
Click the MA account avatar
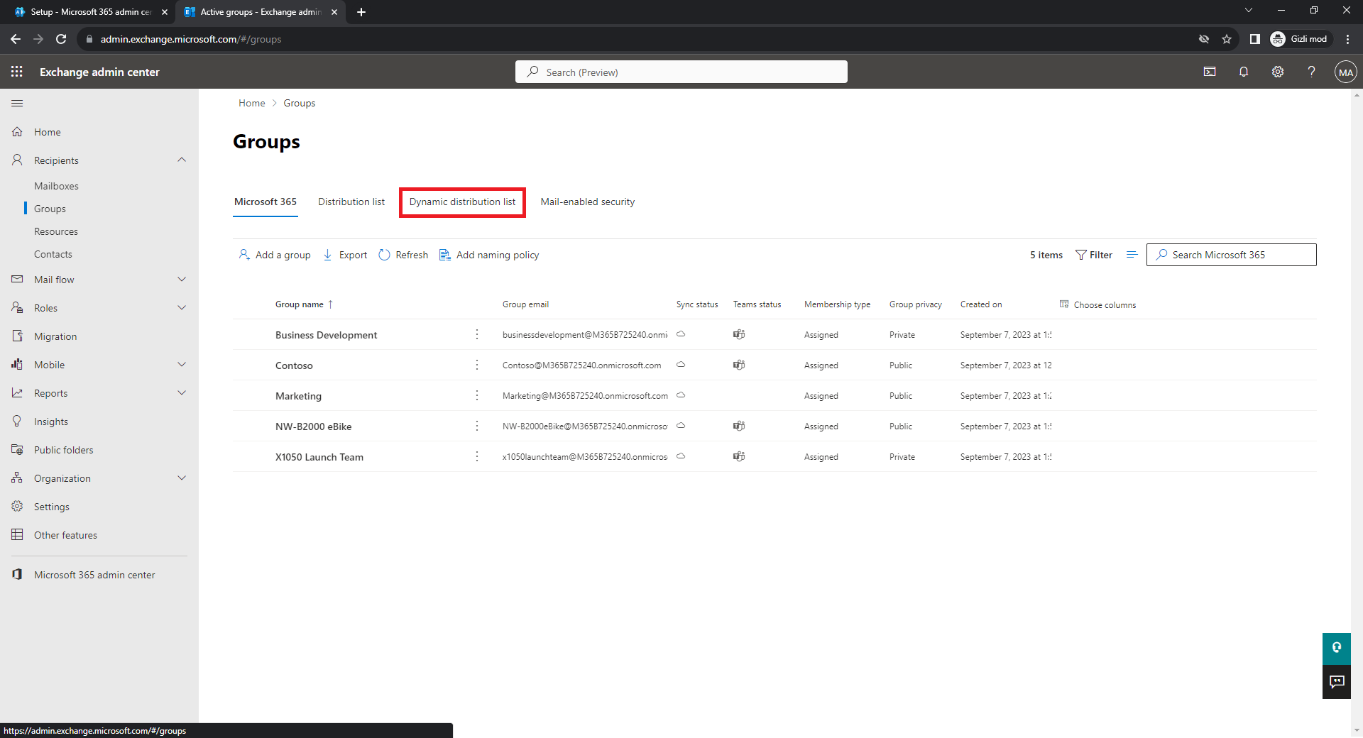point(1345,72)
